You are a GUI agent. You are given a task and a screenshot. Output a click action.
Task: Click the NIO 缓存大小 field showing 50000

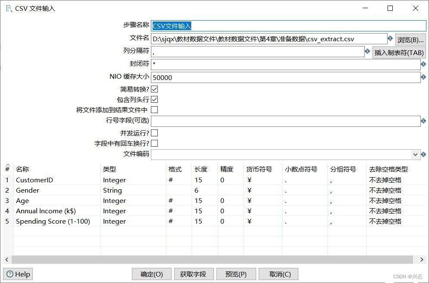click(285, 77)
